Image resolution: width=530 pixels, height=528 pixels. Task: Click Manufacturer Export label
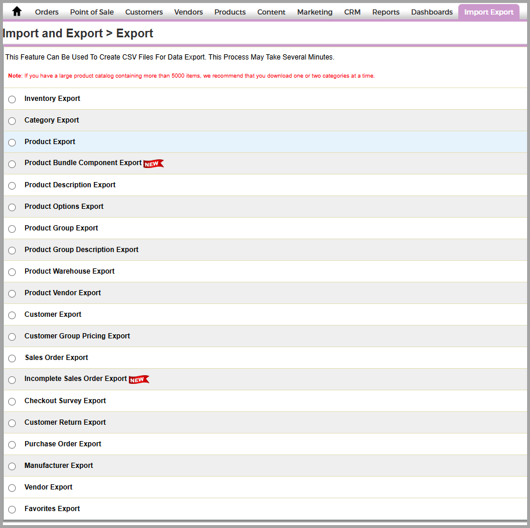click(x=59, y=466)
